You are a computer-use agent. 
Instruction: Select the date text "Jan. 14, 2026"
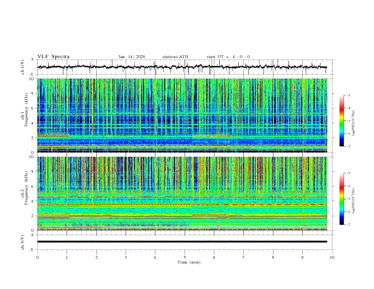[132, 57]
